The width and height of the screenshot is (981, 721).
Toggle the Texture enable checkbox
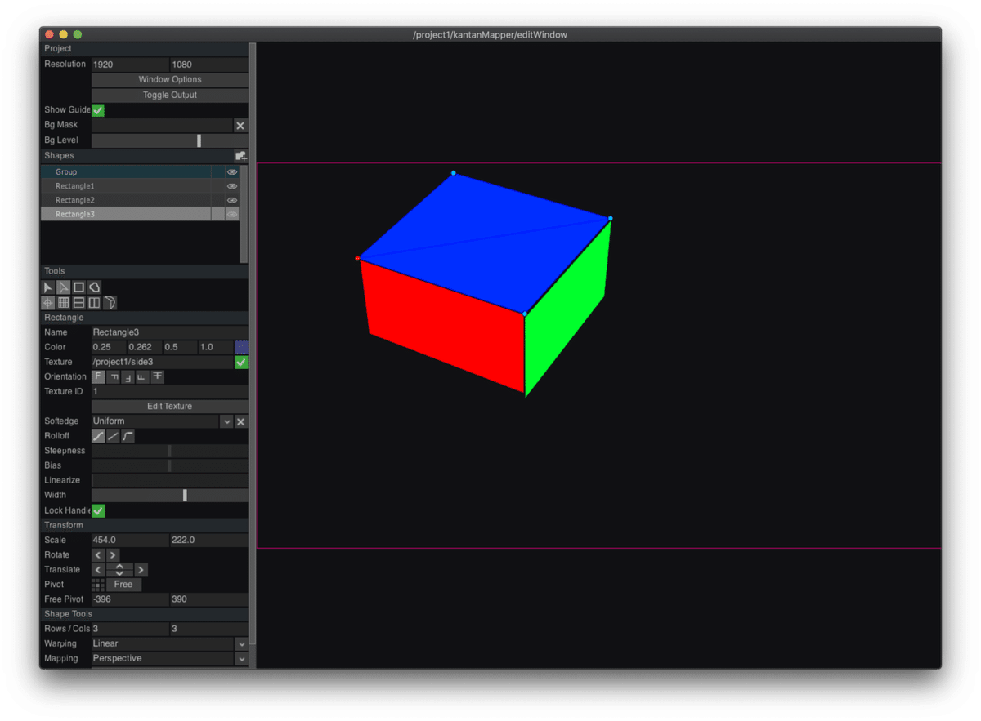point(241,362)
